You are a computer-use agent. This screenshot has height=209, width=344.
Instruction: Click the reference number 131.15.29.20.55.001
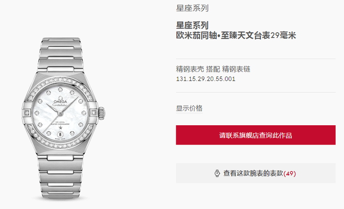pos(205,79)
